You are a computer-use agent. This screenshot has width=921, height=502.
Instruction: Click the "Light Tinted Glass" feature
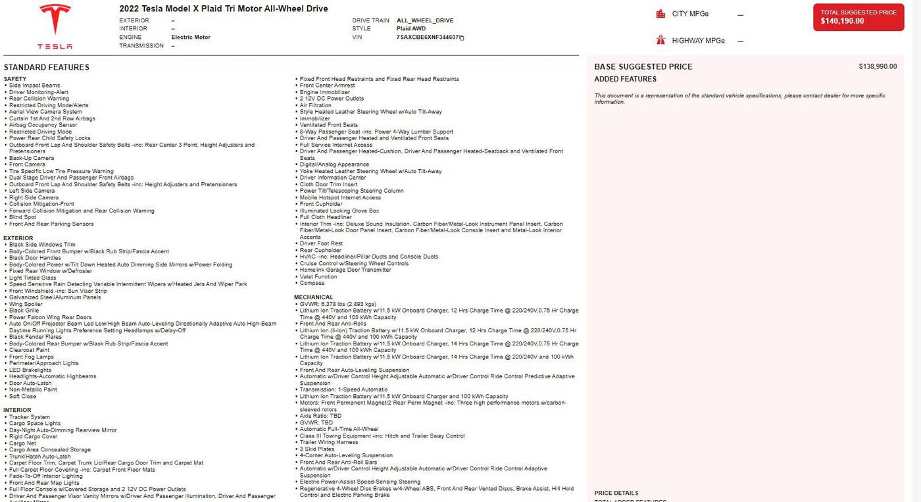tap(33, 278)
